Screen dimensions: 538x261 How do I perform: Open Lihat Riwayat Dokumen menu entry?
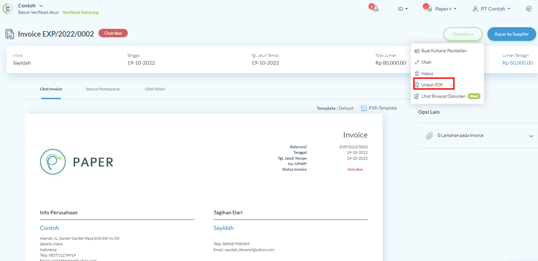(447, 96)
